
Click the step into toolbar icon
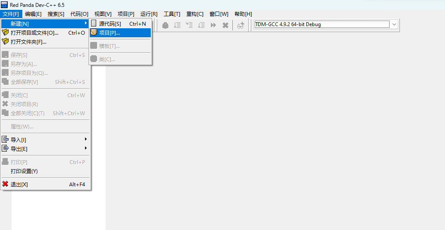[189, 25]
